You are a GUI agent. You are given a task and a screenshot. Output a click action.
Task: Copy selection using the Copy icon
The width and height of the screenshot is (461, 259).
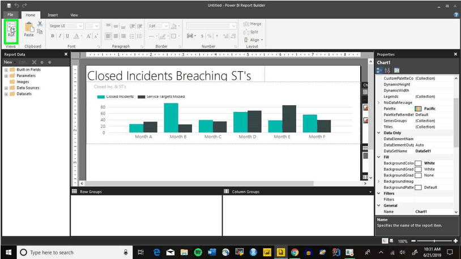pos(40,32)
